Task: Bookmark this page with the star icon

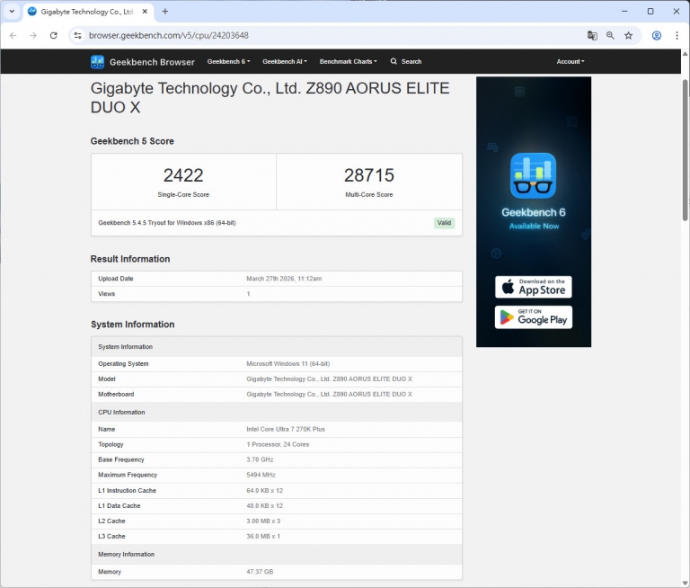Action: pos(629,35)
